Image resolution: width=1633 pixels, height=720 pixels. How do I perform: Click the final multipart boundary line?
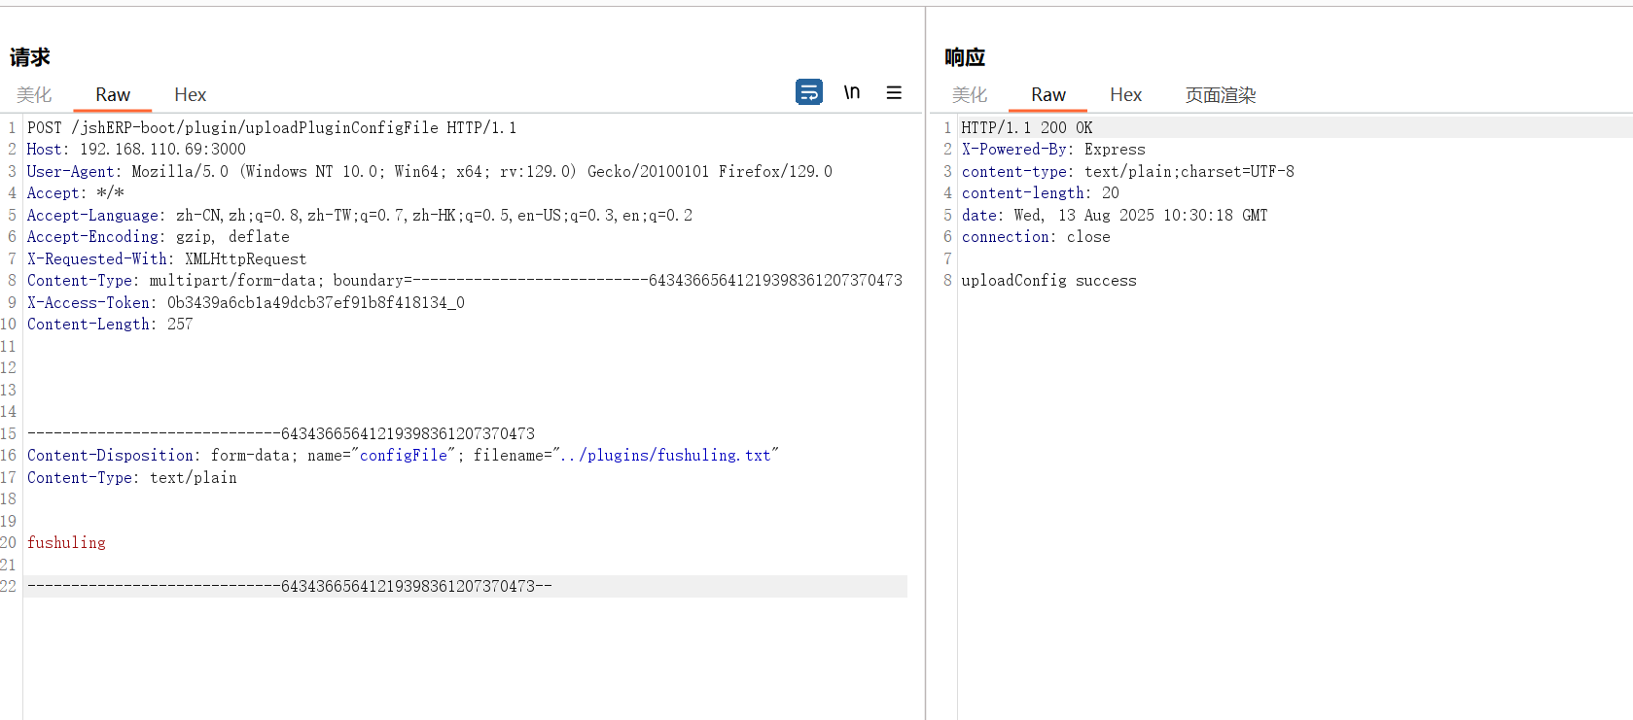[x=289, y=587]
